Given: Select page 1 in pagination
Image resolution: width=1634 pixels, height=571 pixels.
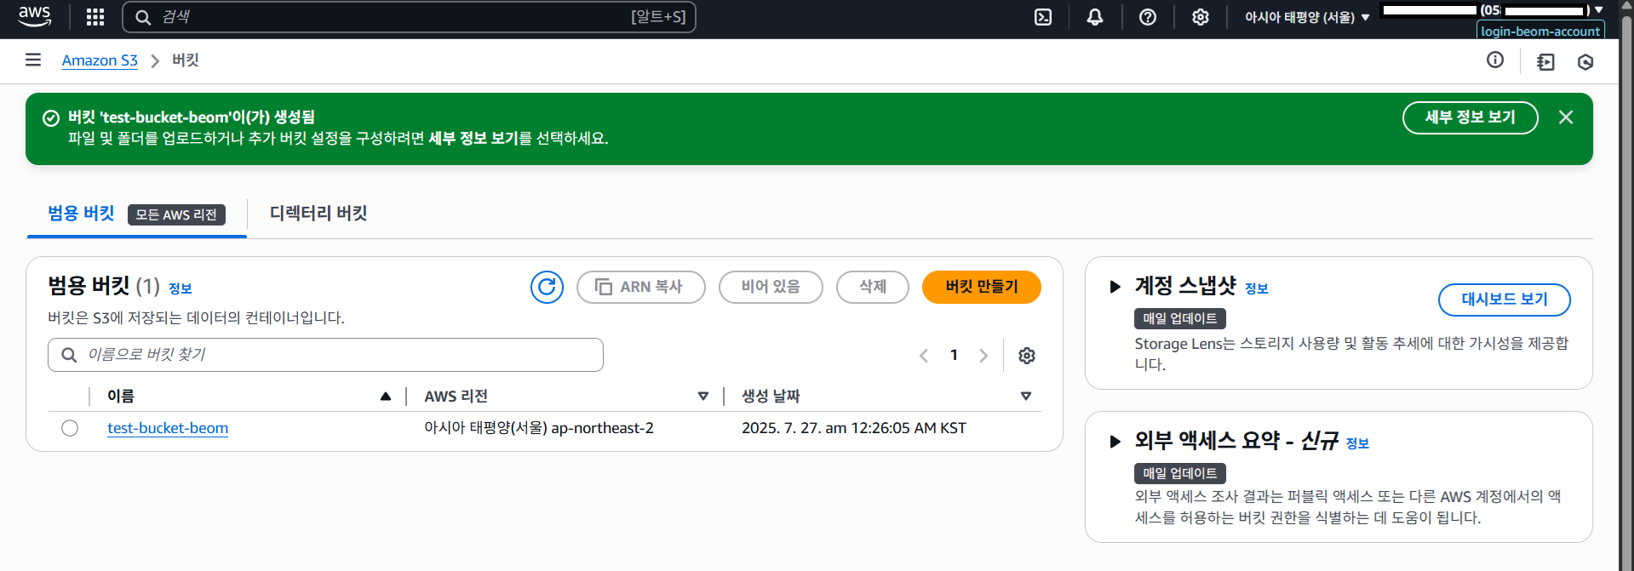Looking at the screenshot, I should click(954, 355).
